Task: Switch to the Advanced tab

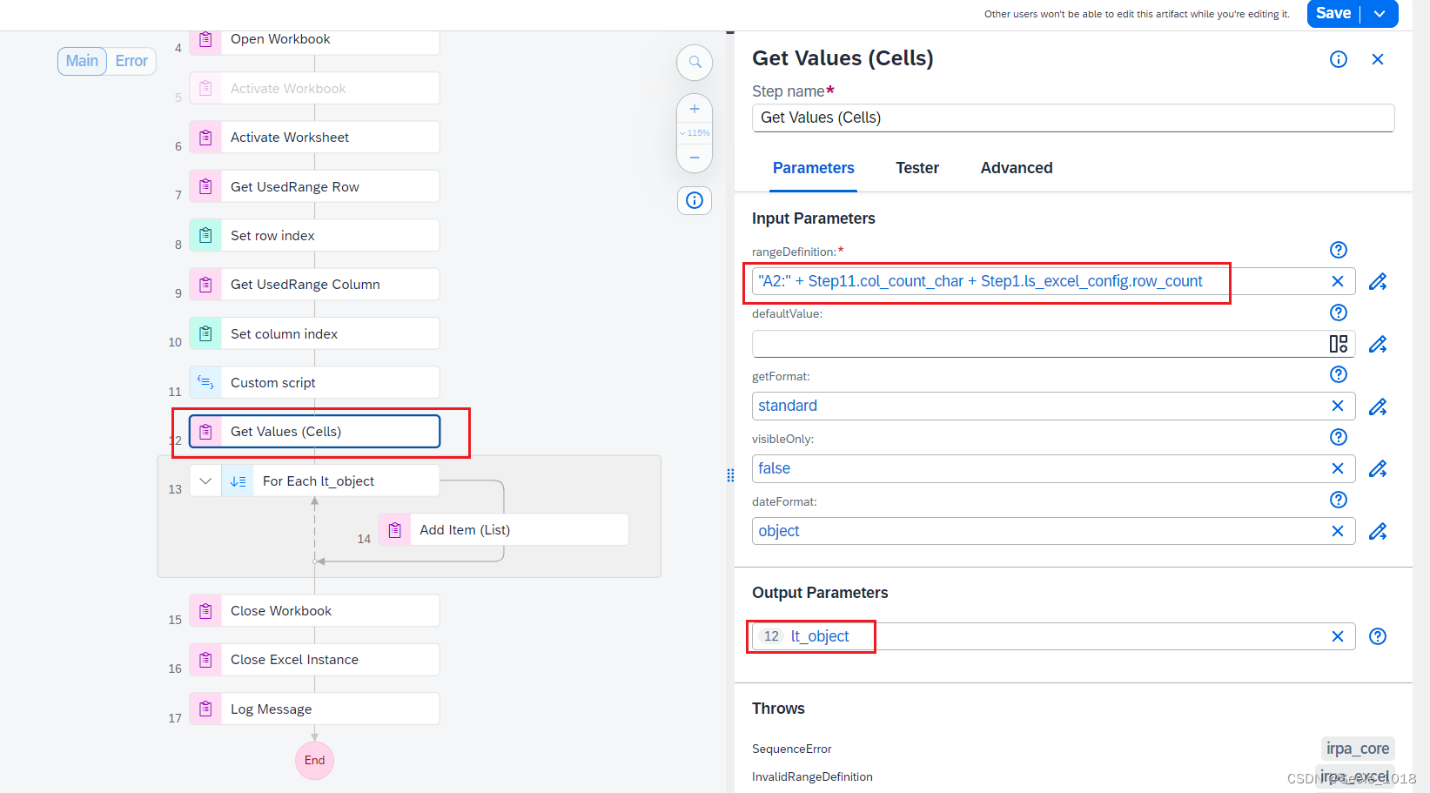Action: 1017,168
